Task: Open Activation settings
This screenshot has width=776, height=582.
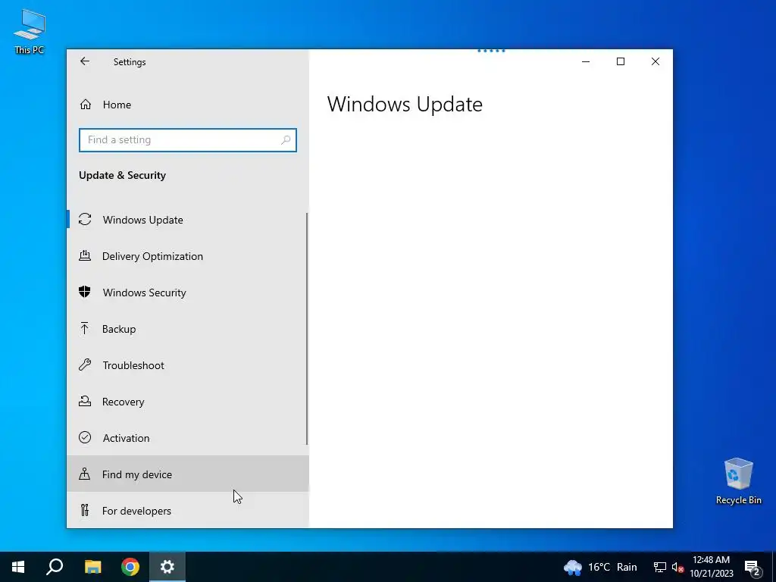Action: coord(188,438)
